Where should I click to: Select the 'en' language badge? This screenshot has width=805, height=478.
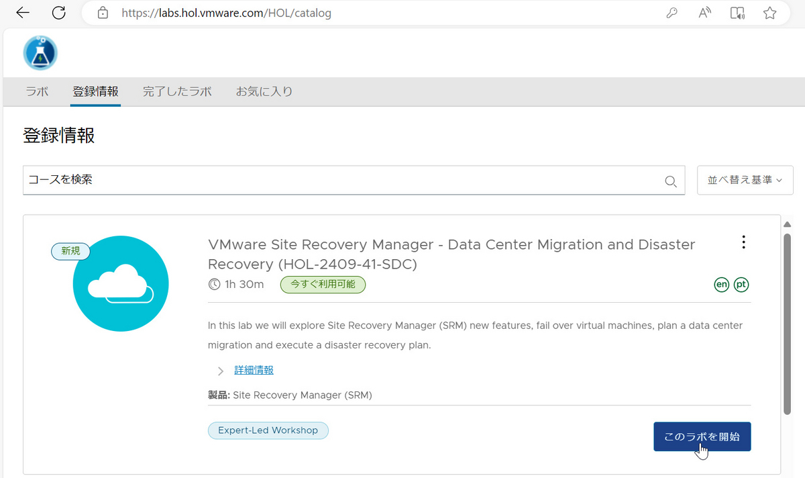click(x=721, y=285)
